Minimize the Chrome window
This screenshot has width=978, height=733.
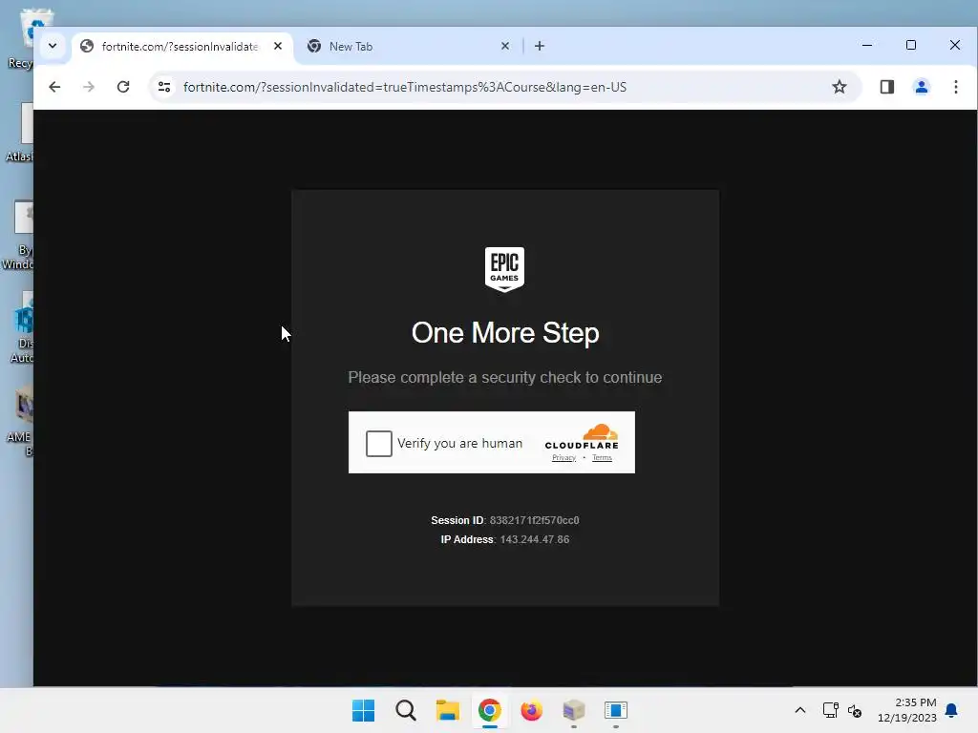click(x=867, y=45)
